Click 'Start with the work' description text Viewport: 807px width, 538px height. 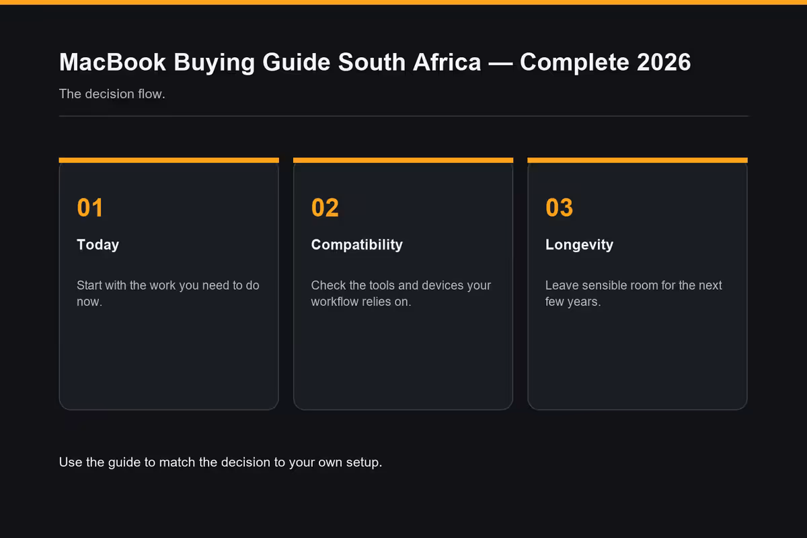(x=168, y=293)
